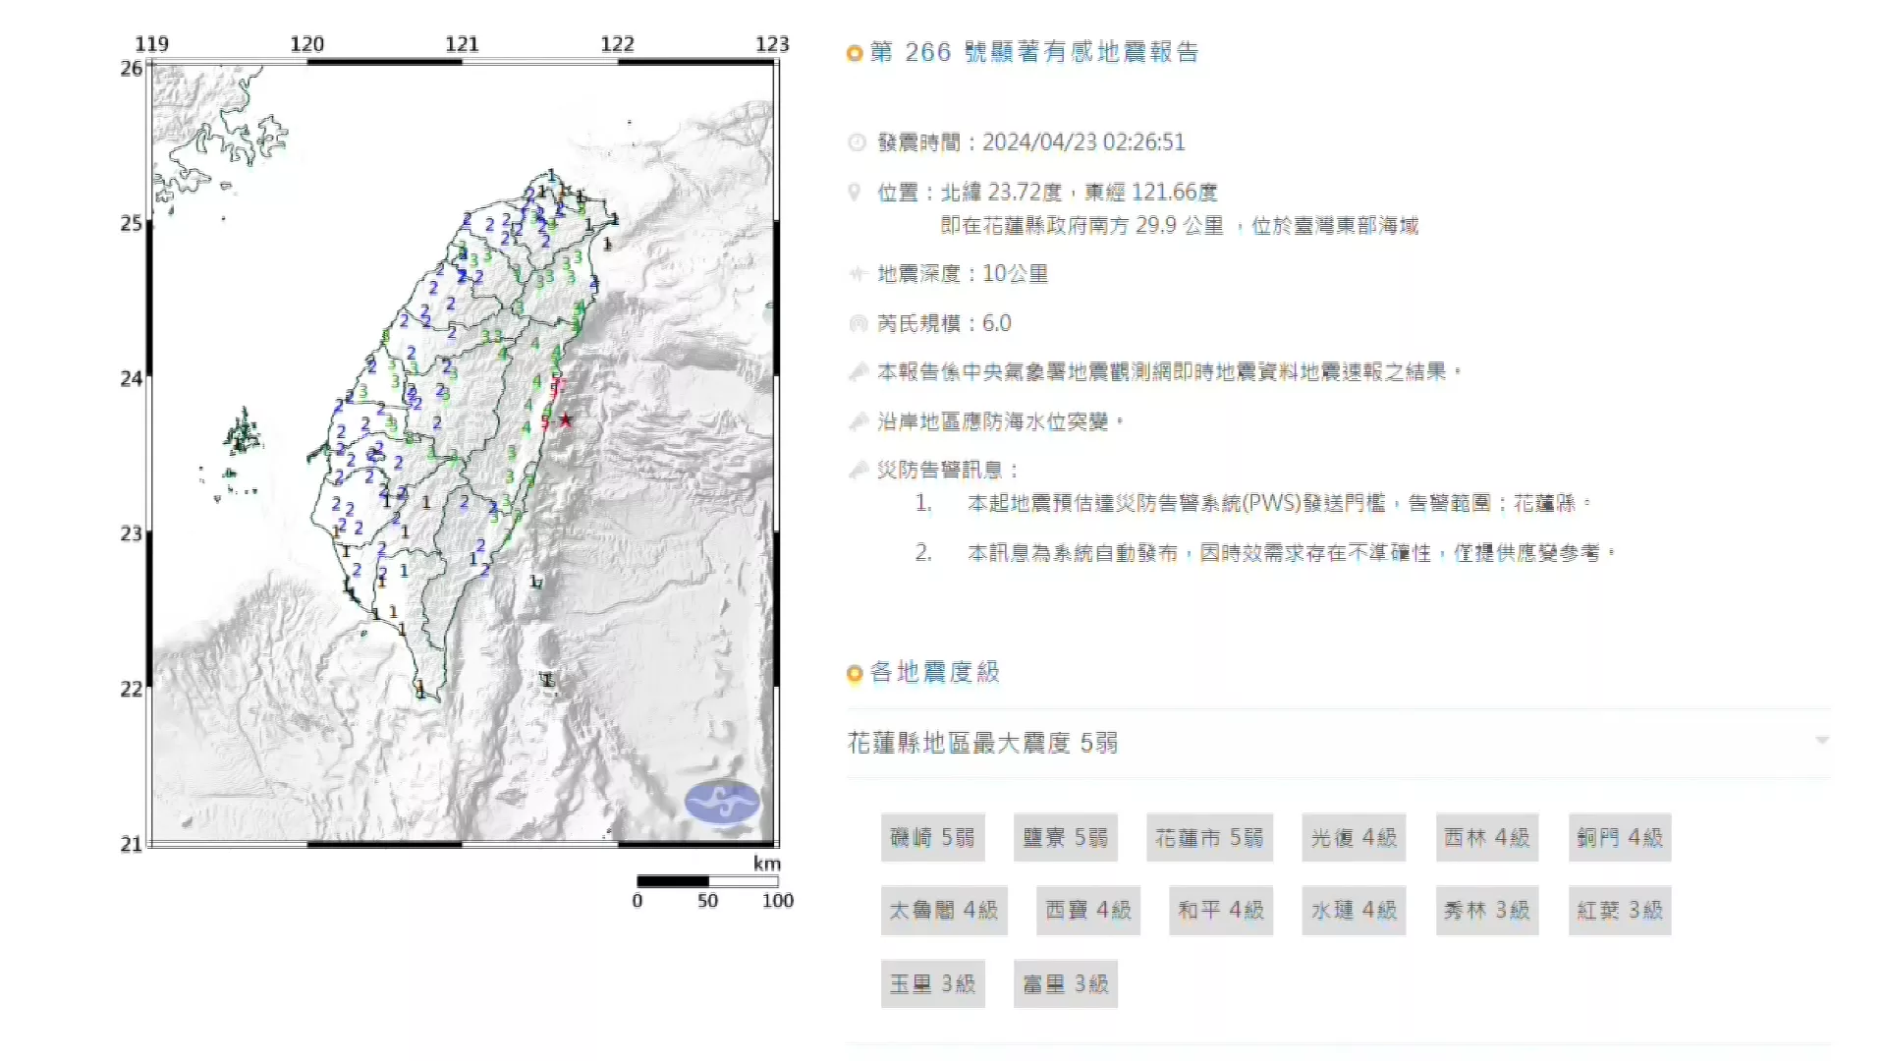
Task: Click the magnitude icon beside 芮氏規模
Action: point(858,323)
